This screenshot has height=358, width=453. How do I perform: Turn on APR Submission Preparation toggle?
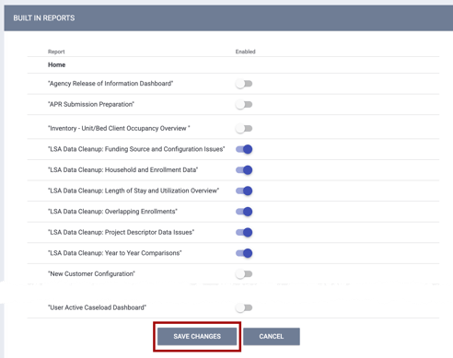click(x=244, y=105)
